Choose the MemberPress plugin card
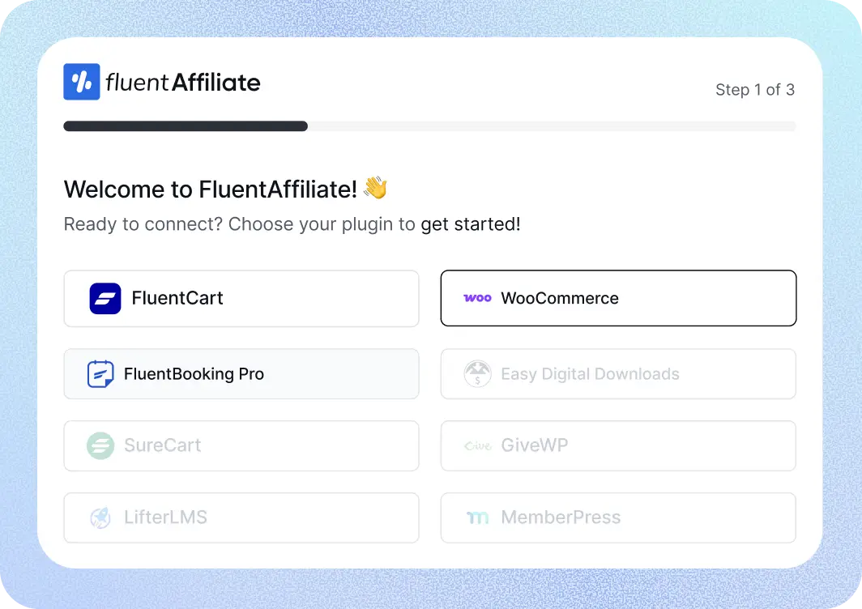 [689, 517]
